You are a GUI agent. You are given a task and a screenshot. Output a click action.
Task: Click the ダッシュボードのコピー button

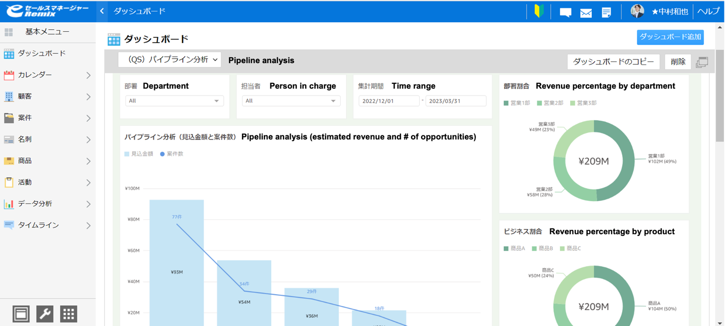pos(613,61)
